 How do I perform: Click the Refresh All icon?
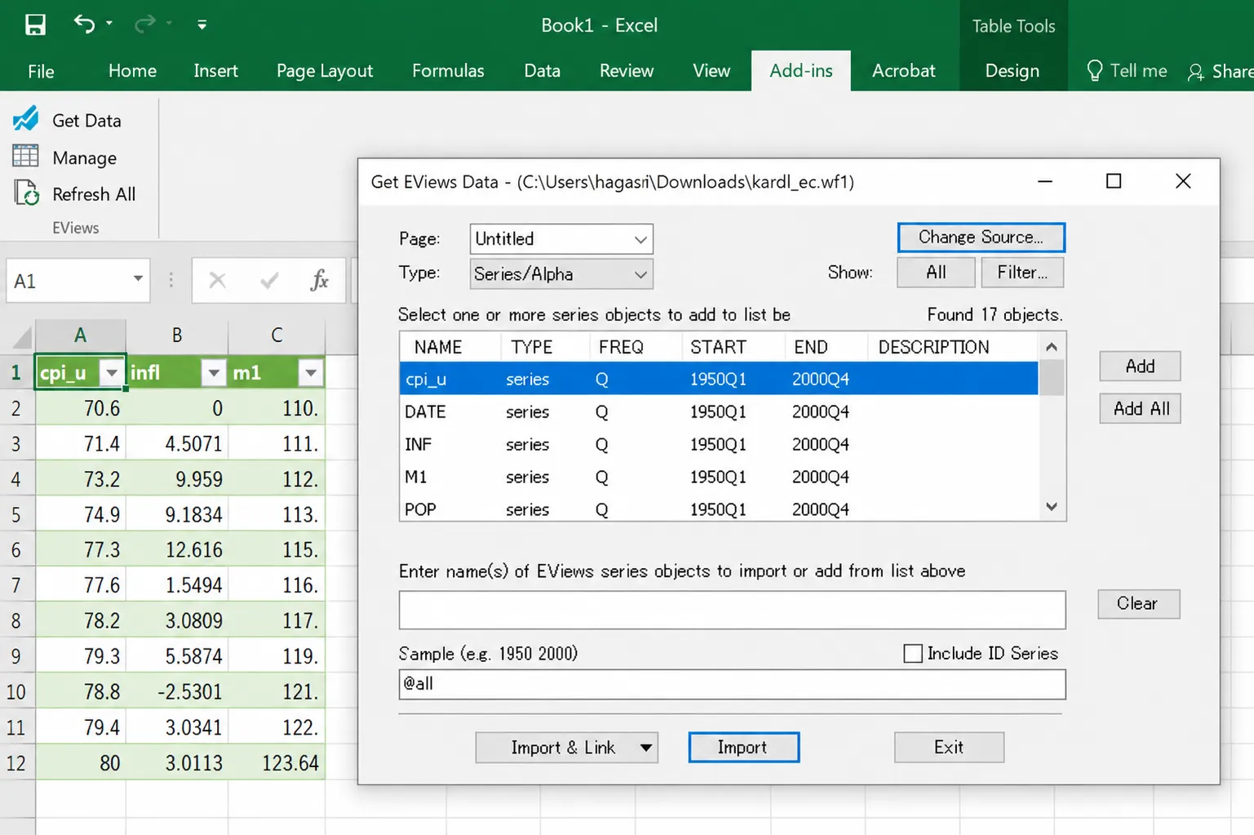click(26, 193)
